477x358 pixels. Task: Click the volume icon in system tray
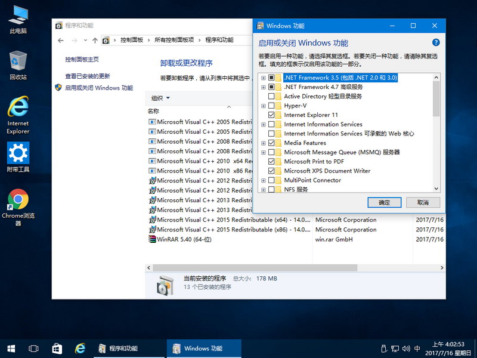click(406, 348)
